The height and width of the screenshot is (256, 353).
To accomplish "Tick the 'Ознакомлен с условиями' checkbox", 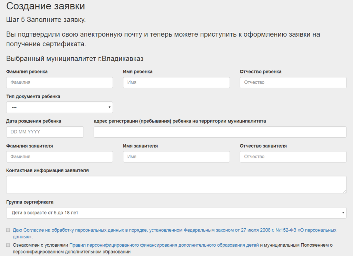I will 8,245.
